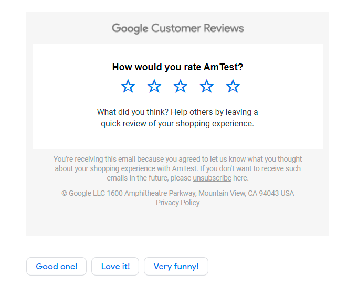358x286 pixels.
Task: Click the "© Google LLC" copyright text
Action: (x=83, y=193)
